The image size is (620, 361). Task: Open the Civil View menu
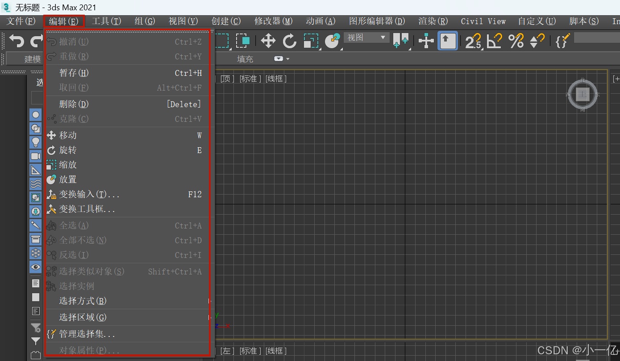pos(483,21)
